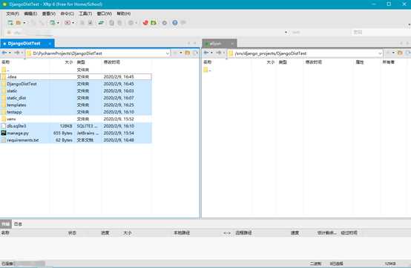Select the requirements.txt file row
411x268 pixels.
click(x=76, y=140)
